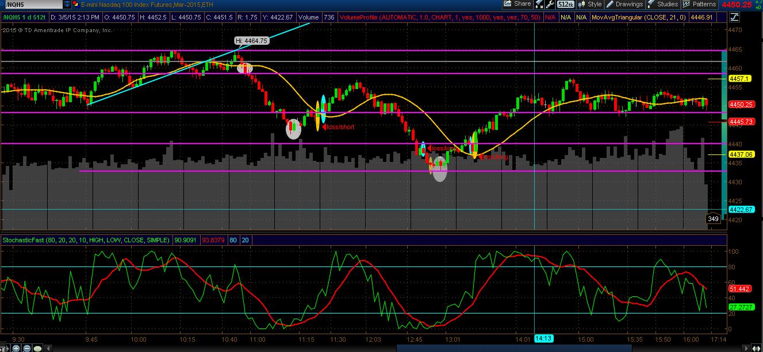
Task: Click the colored link squares icon beside symbol
Action: (76, 5)
